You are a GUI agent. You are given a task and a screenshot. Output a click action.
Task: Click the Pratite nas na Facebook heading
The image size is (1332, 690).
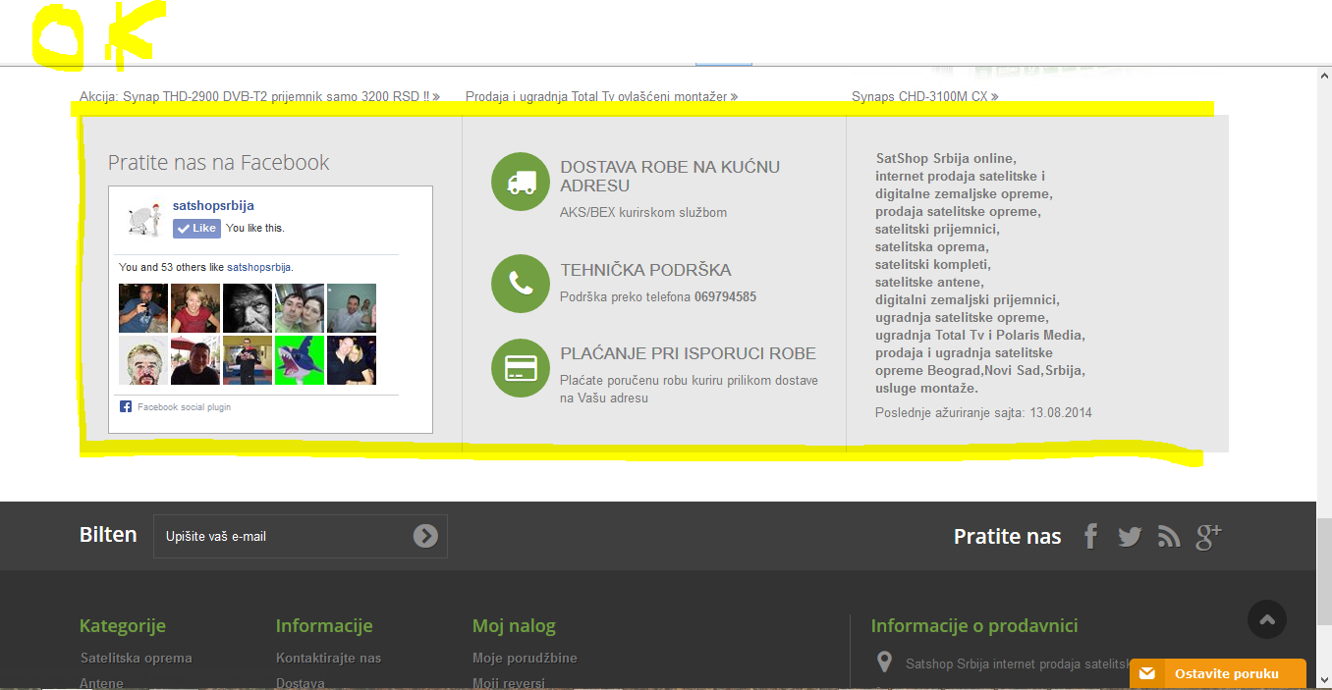(x=218, y=163)
